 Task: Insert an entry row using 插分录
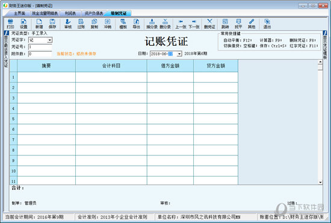pos(152,24)
